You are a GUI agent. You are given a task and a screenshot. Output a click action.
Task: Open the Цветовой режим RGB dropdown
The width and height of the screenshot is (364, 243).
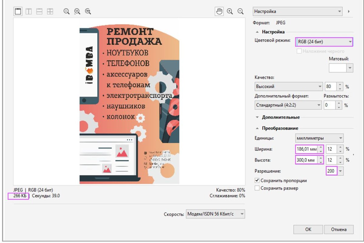(324, 42)
